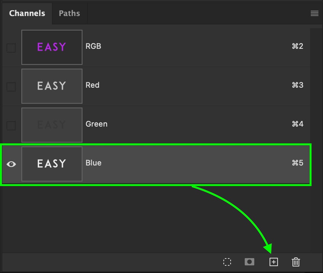
Task: Select the Green channel row label
Action: [97, 124]
